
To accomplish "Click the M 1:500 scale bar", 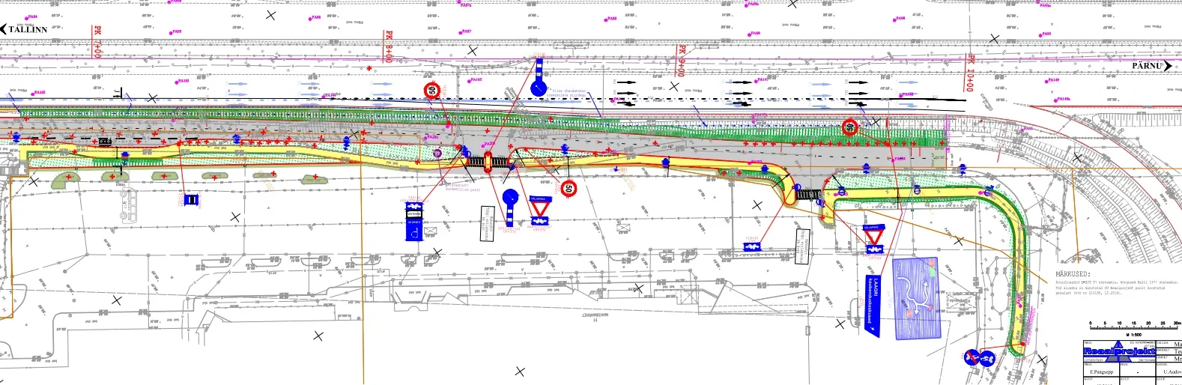I will pyautogui.click(x=1134, y=327).
